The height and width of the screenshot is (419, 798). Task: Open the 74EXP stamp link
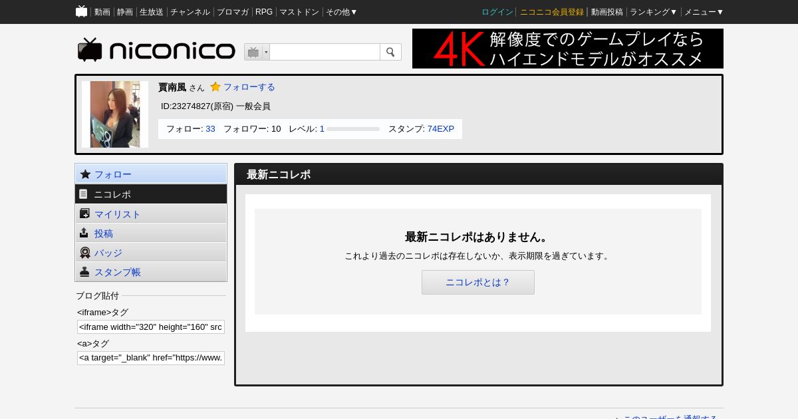pos(441,129)
